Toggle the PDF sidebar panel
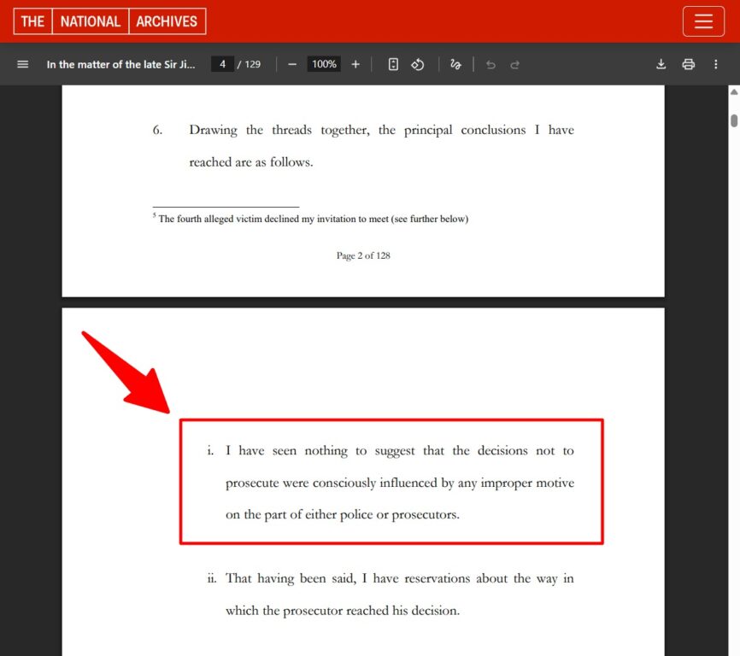 click(23, 64)
